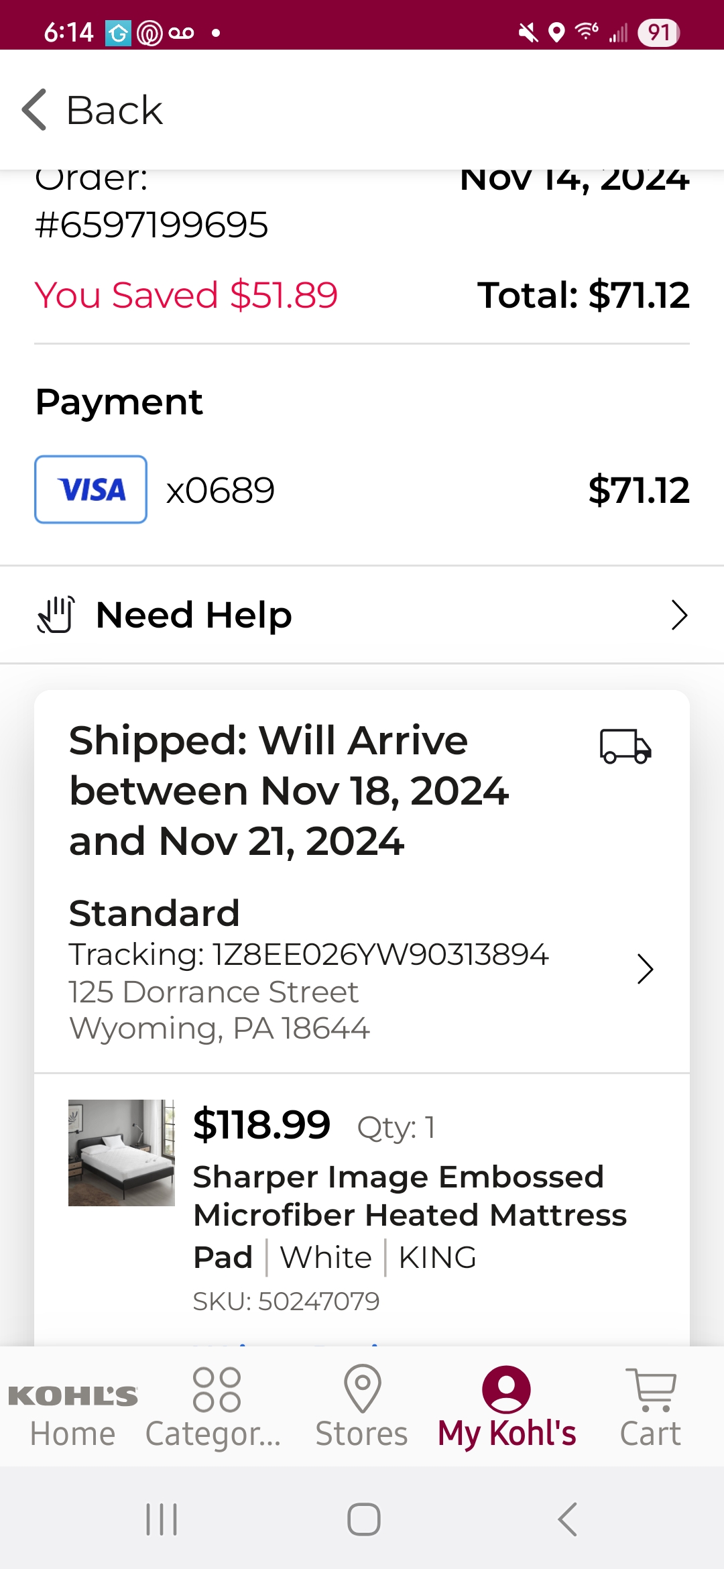The image size is (724, 1569).
Task: Tap the Back arrow icon
Action: click(34, 110)
